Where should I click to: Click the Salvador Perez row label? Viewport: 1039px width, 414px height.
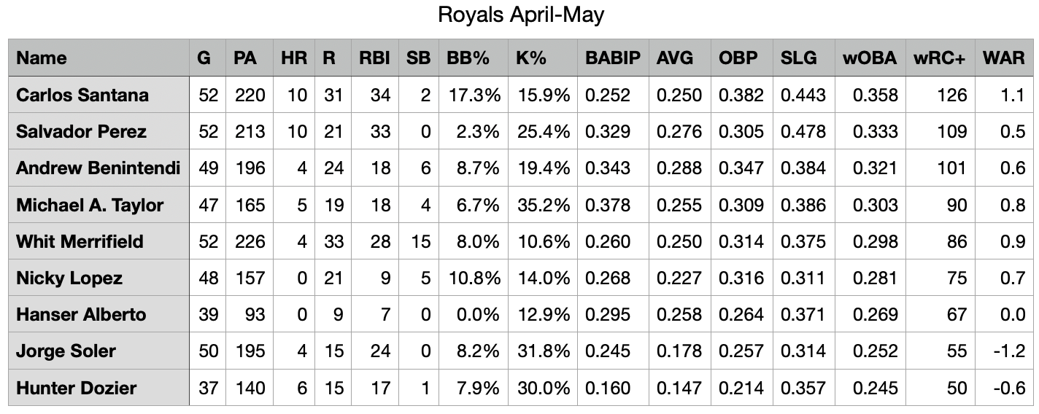tap(81, 131)
